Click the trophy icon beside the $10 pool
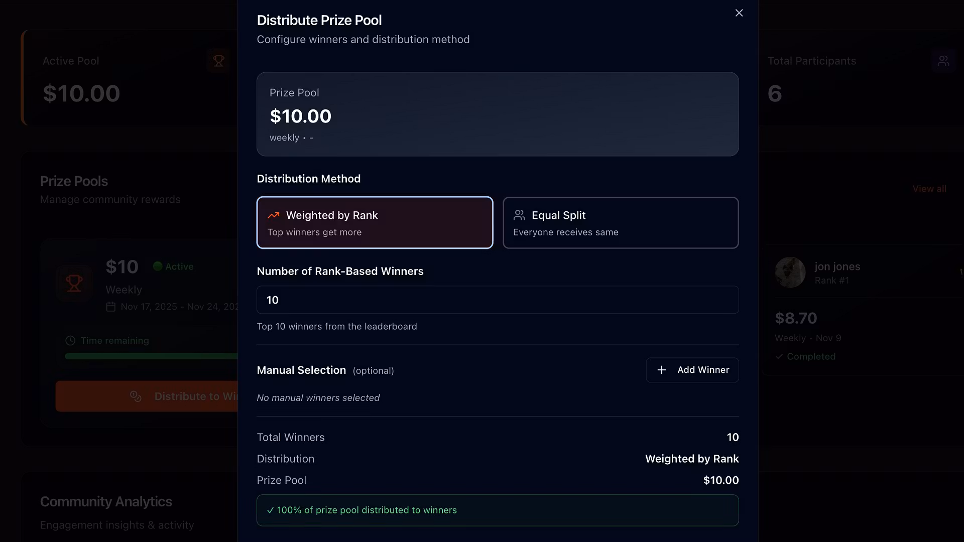 click(74, 283)
